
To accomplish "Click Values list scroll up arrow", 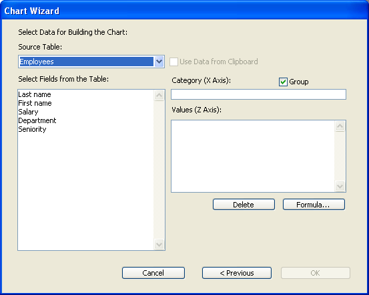I will pos(340,126).
